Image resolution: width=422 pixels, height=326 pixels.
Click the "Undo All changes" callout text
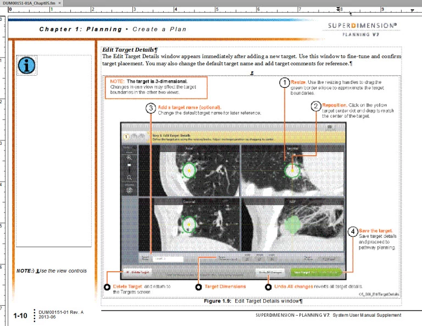tap(293, 286)
